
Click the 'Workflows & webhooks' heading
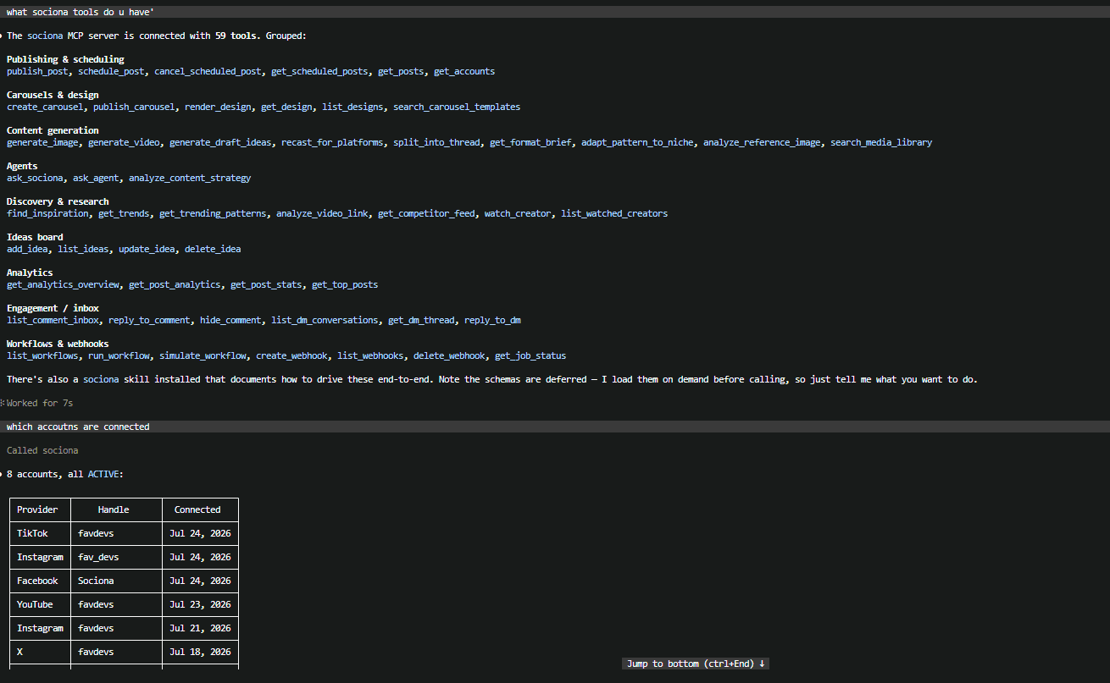pyautogui.click(x=58, y=344)
